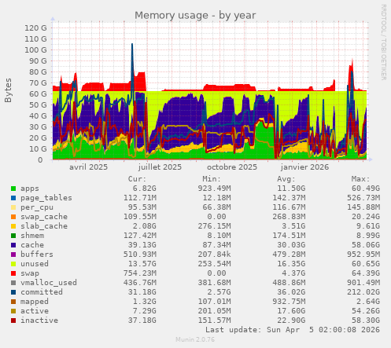Select the 'shmem' legend label
Screen dimensions: 391x348
pos(32,236)
